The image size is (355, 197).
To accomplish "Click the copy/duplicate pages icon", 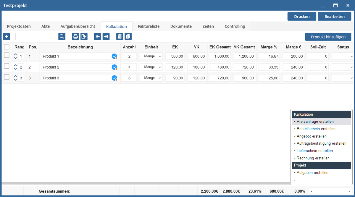I will 128,36.
